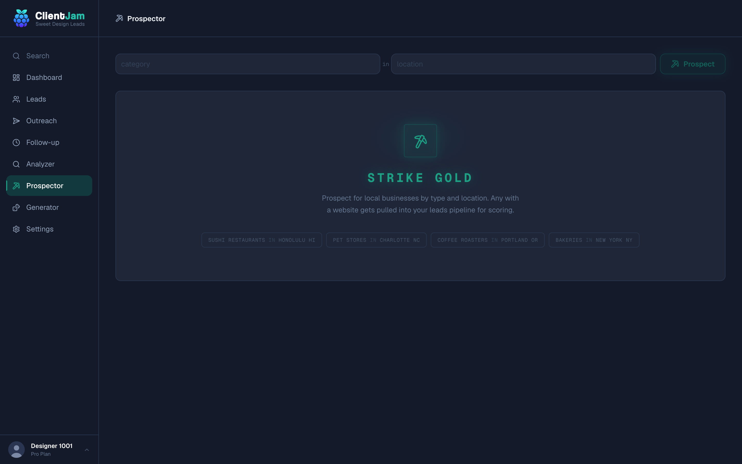The width and height of the screenshot is (742, 464).
Task: Click the large pickaxe tile above Strike Gold
Action: 420,141
